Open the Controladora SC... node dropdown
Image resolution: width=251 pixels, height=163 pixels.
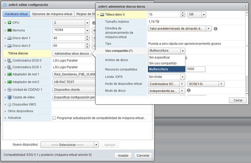[x=182, y=84]
